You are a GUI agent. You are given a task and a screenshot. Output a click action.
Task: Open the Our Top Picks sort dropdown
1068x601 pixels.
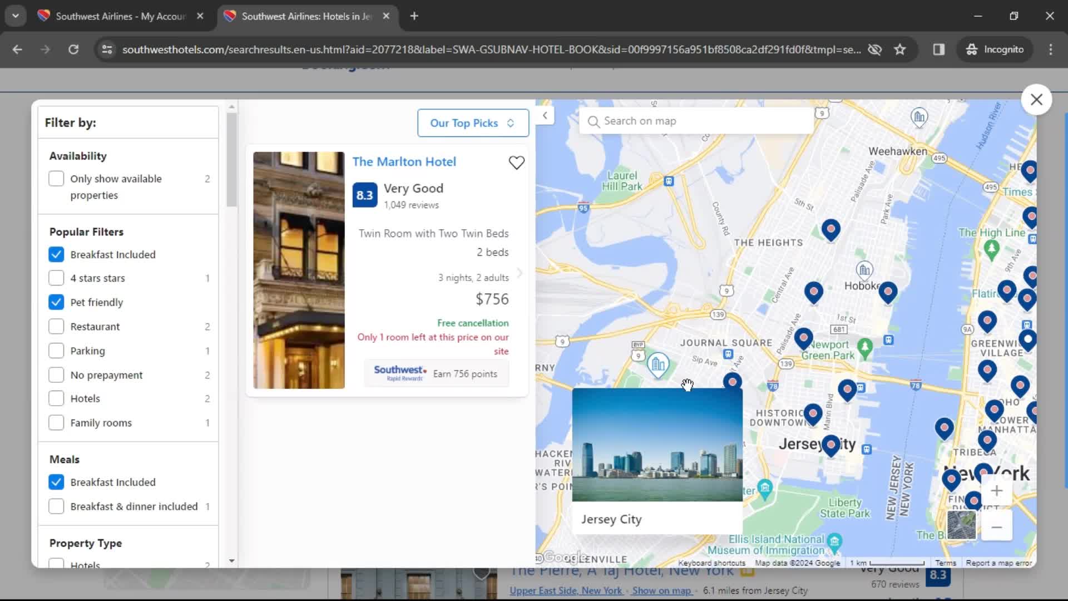473,123
